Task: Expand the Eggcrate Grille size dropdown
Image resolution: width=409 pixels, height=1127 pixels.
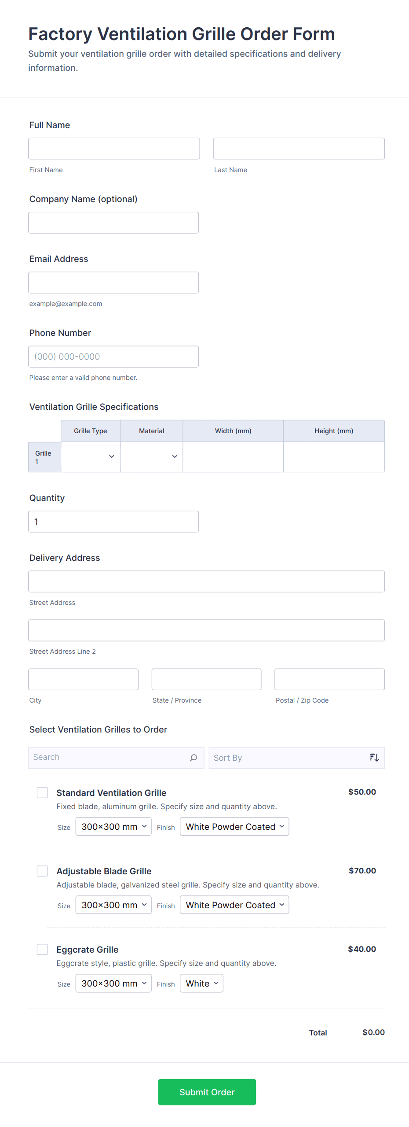Action: [113, 983]
